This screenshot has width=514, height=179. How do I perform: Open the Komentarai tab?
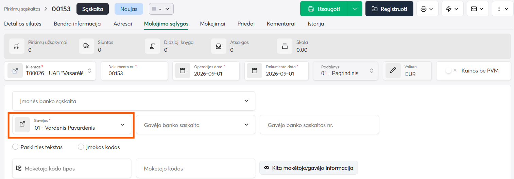click(x=281, y=24)
